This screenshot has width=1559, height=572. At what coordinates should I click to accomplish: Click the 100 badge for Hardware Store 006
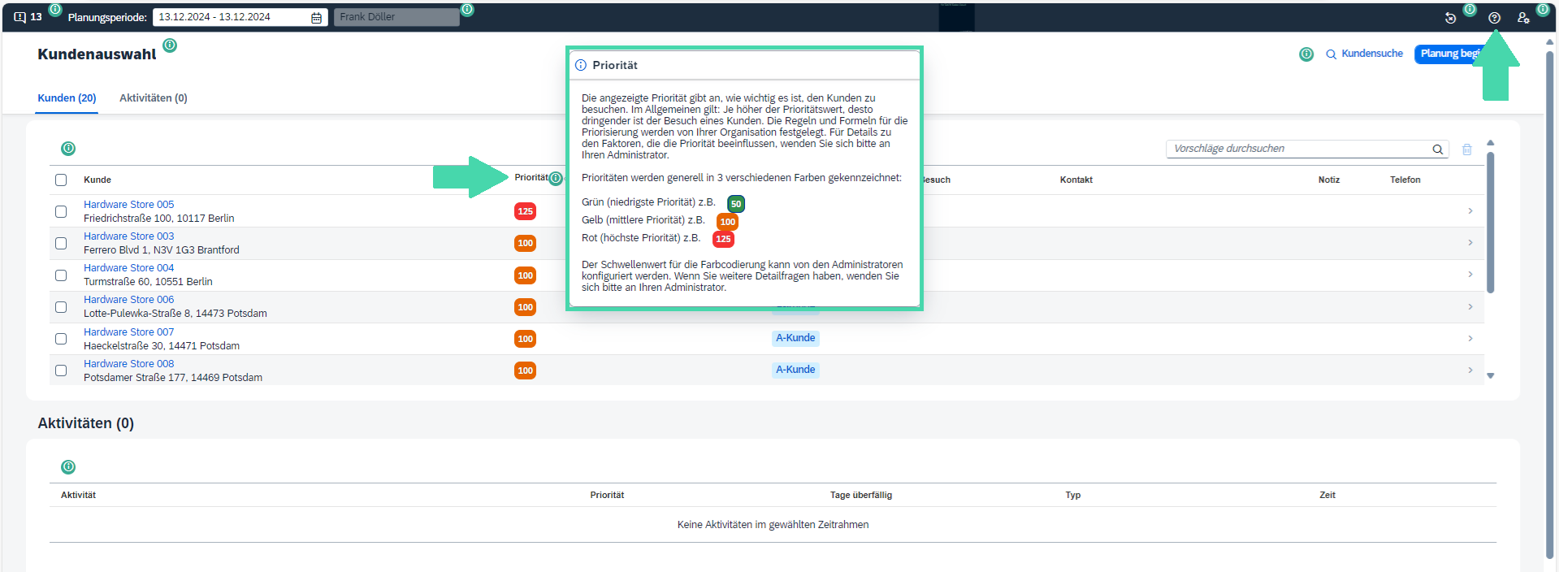point(525,307)
